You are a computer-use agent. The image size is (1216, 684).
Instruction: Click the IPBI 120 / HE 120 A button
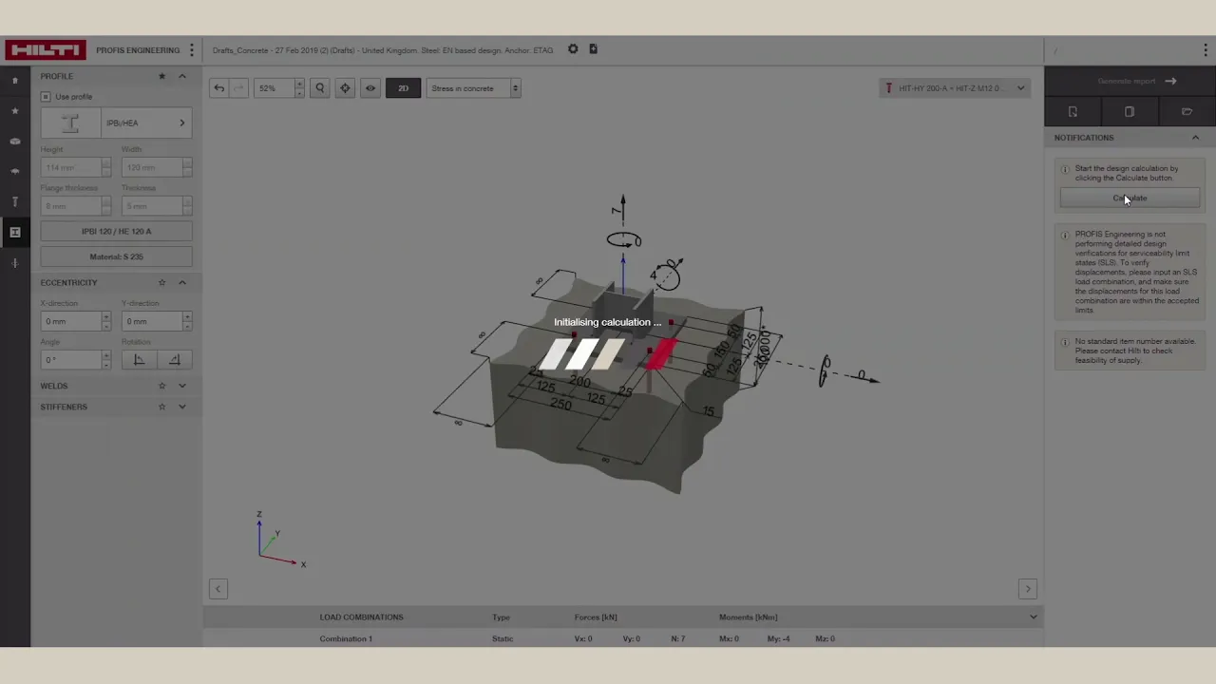tap(116, 231)
